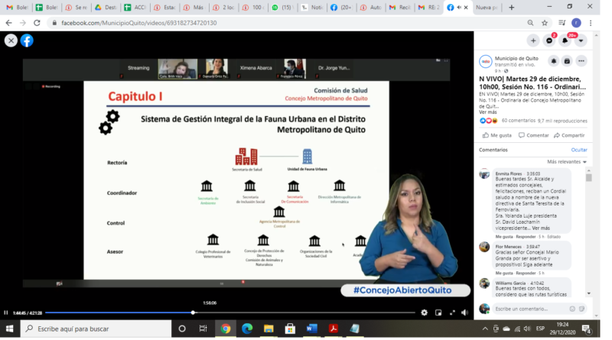
Task: Open Messenger chats icon
Action: click(549, 40)
